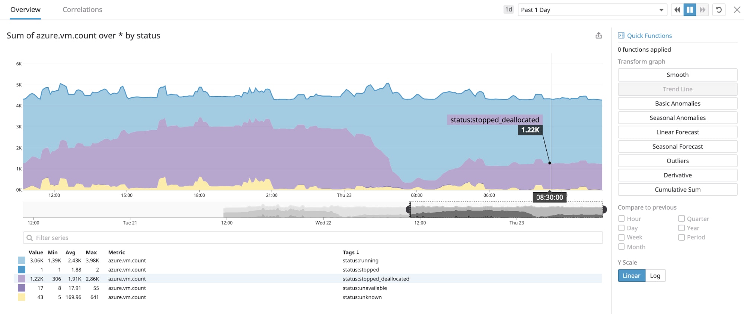
Task: Enable the Hour comparison checkbox
Action: click(x=621, y=219)
